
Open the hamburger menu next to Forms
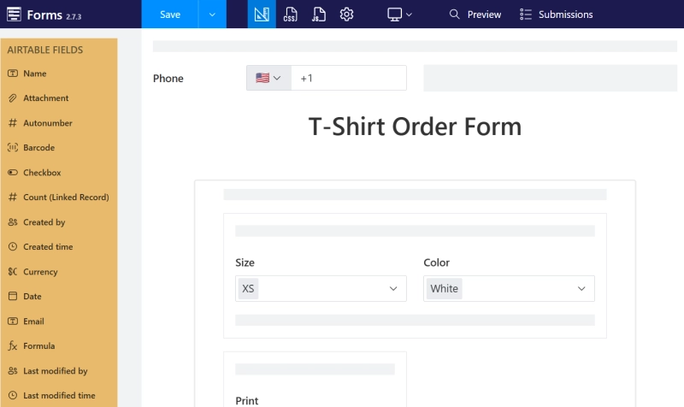(14, 14)
